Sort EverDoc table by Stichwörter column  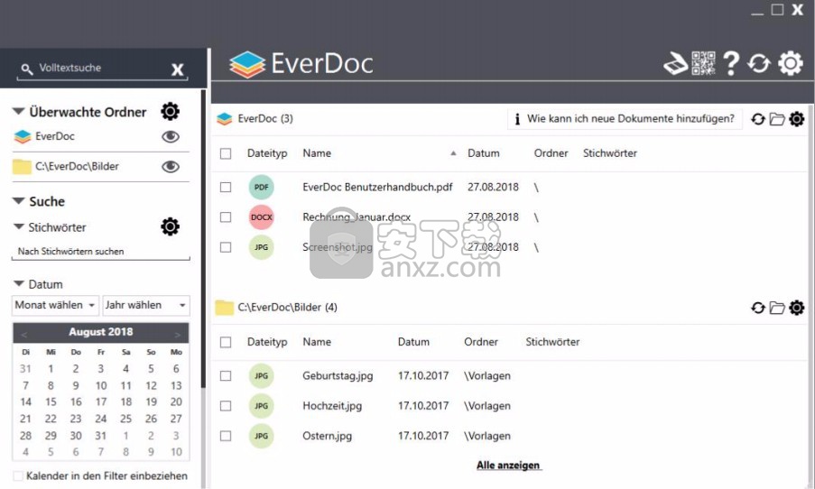(610, 153)
